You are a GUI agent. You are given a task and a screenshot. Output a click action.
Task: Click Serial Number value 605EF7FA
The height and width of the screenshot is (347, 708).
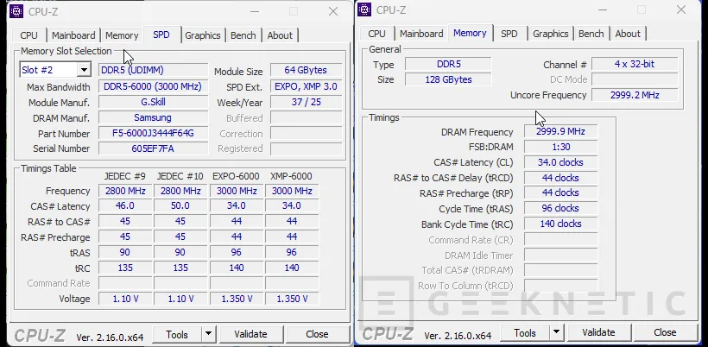(153, 148)
